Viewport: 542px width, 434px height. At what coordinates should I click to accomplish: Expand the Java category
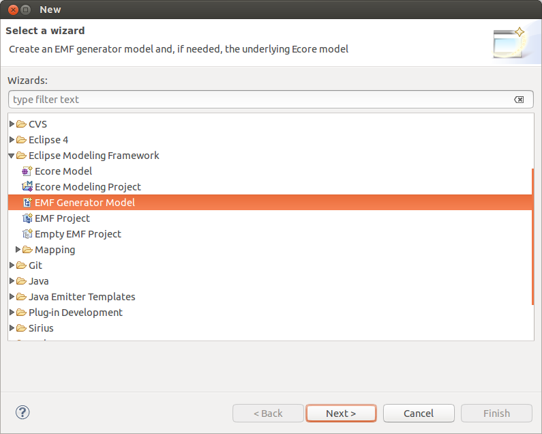point(12,280)
